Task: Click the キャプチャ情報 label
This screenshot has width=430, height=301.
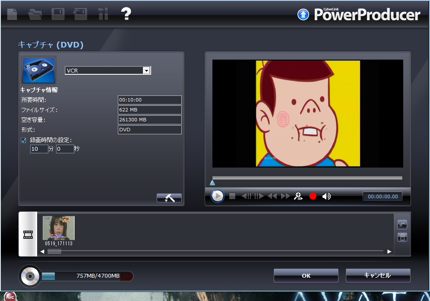Action: click(39, 90)
